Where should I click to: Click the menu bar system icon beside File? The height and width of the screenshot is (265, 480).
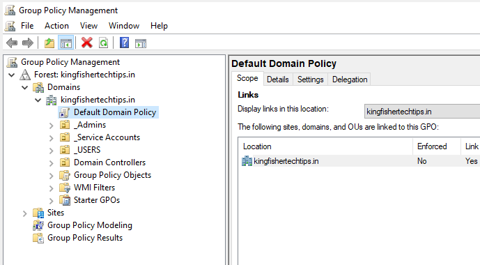[x=10, y=26]
